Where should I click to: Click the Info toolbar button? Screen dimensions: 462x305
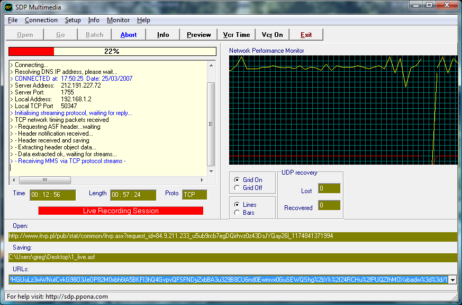coord(163,35)
